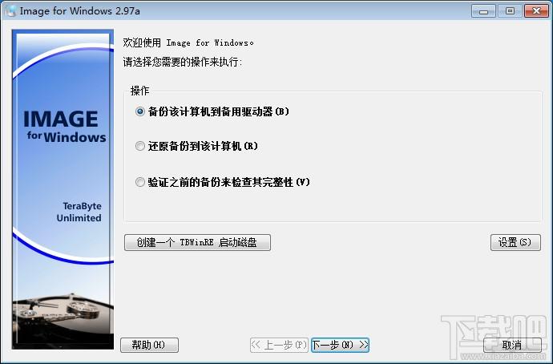Click the welcome text 欢迎使用 Image for Windows
553x364 pixels.
coord(188,42)
